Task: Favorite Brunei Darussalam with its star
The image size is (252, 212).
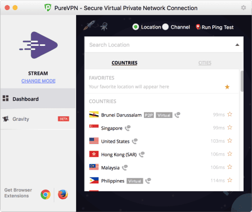Action: 230,114
